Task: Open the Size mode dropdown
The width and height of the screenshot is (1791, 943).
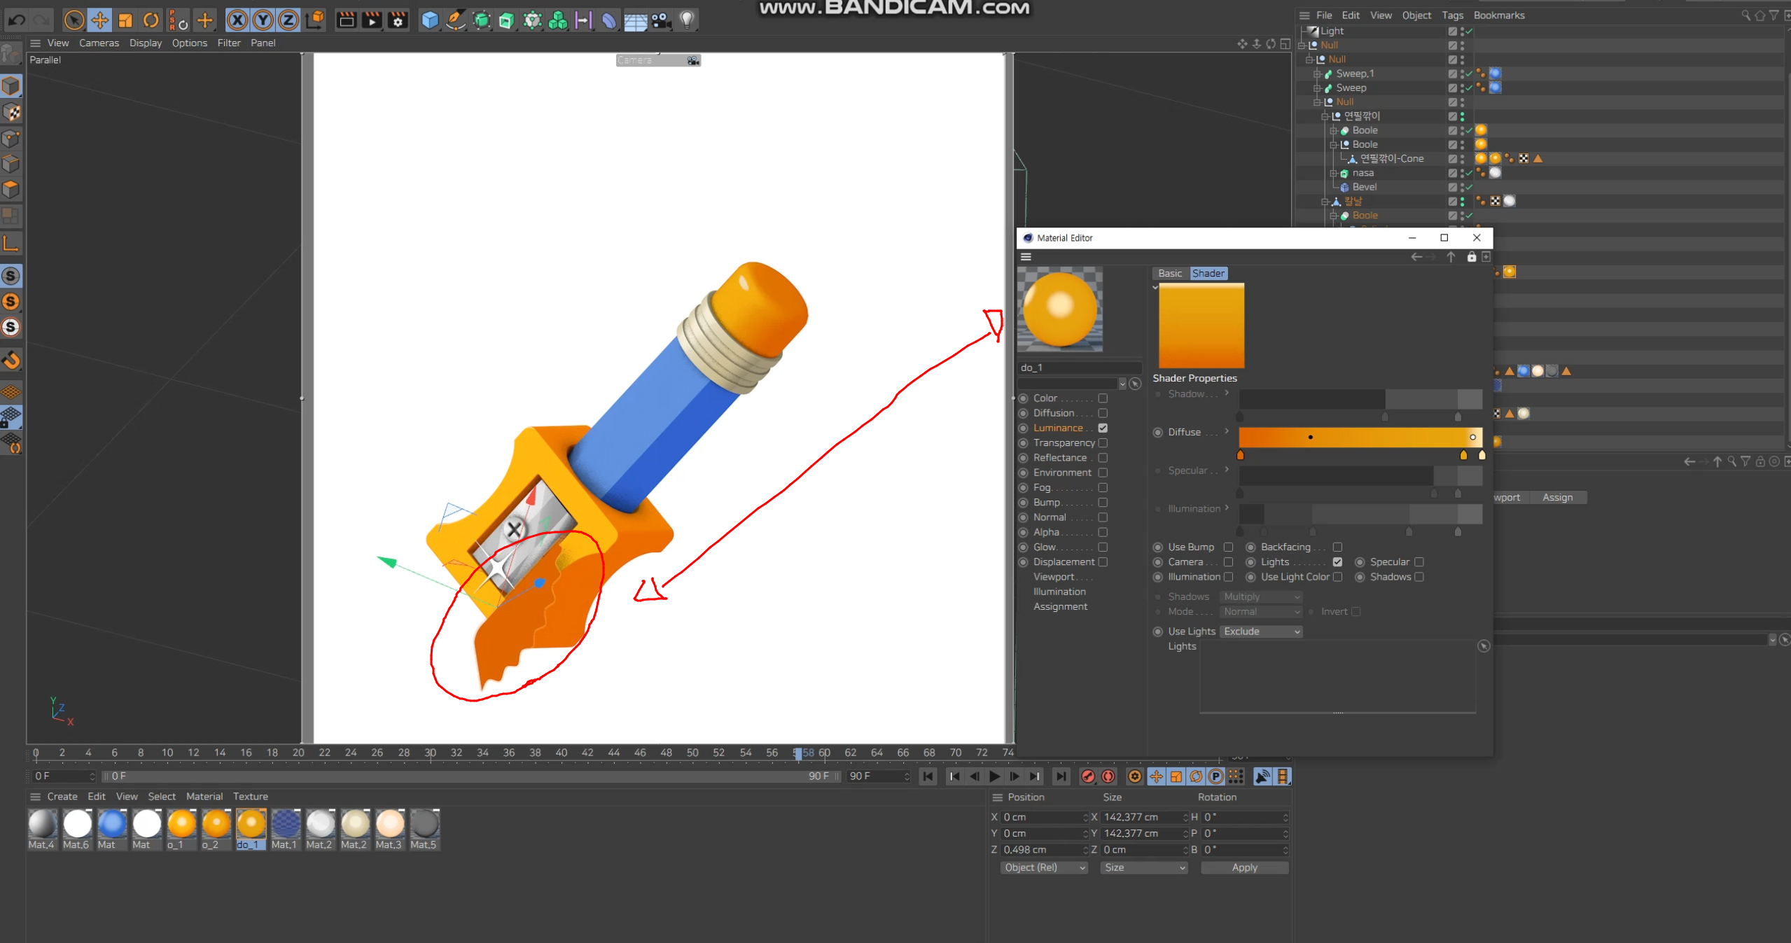Action: click(x=1144, y=867)
